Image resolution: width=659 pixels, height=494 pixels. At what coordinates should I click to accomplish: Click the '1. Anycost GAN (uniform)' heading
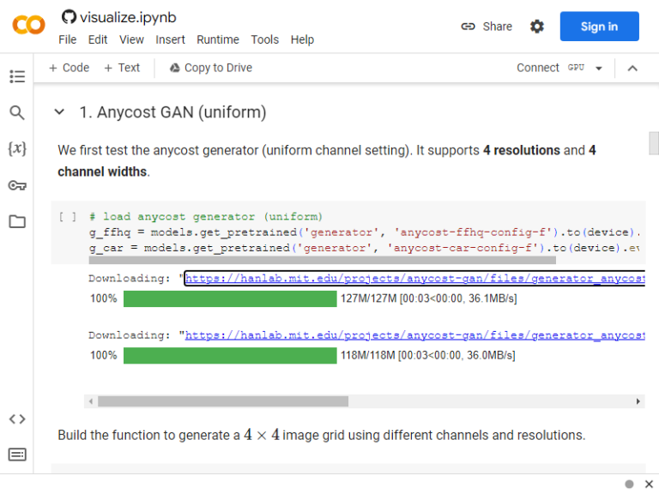pyautogui.click(x=172, y=112)
